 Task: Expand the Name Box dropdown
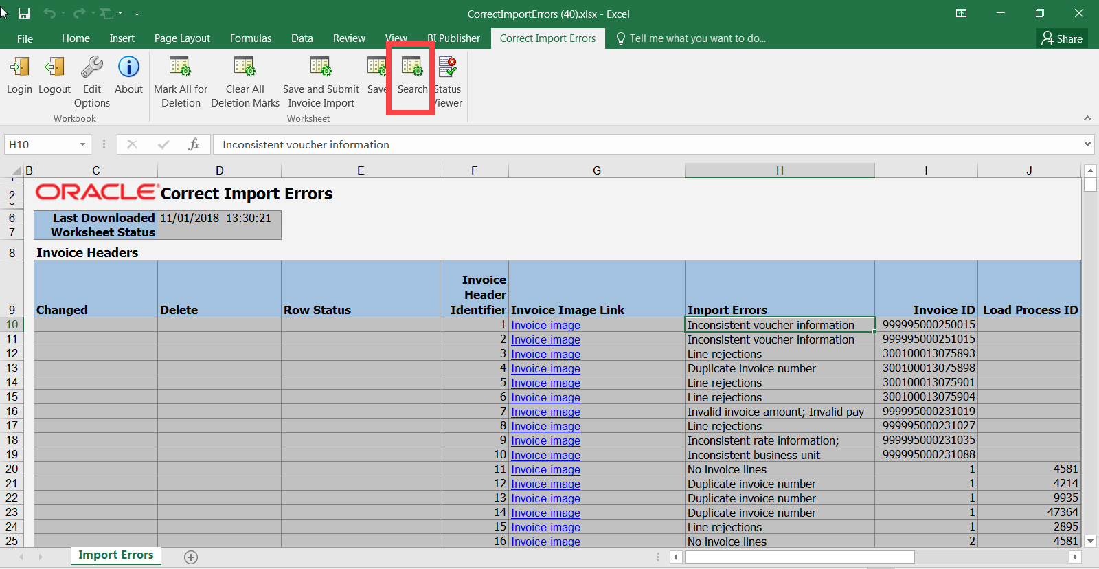click(82, 144)
